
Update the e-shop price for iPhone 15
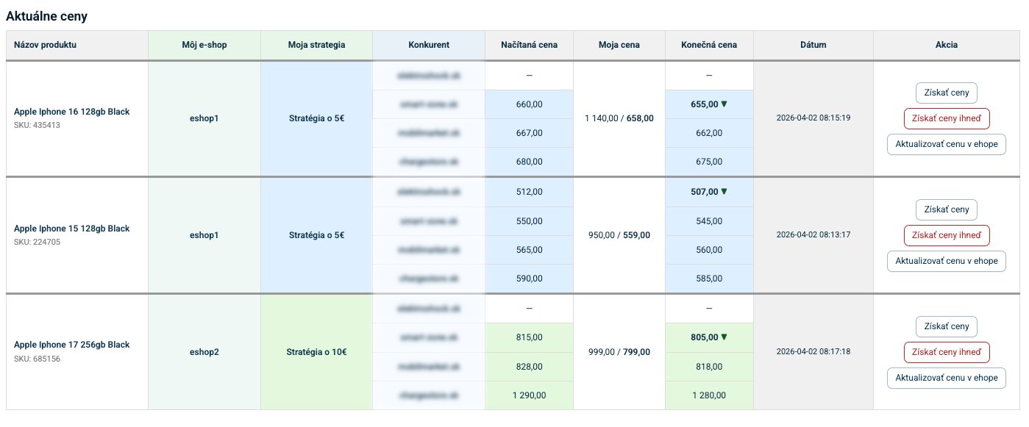pos(946,261)
